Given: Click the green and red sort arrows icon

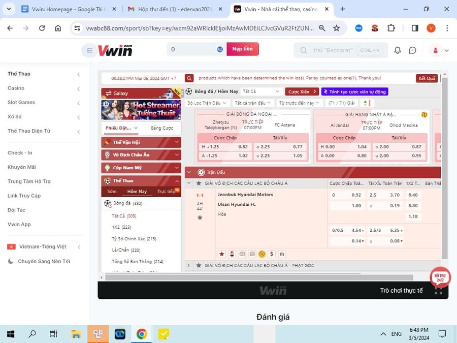Looking at the screenshot, I should 367,103.
